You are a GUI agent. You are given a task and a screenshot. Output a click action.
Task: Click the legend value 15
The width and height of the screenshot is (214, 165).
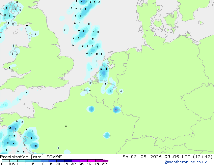(50, 164)
